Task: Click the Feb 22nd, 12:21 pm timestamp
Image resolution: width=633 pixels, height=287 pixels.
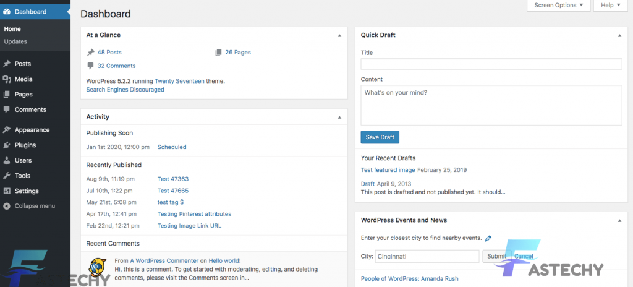Action: [x=113, y=226]
